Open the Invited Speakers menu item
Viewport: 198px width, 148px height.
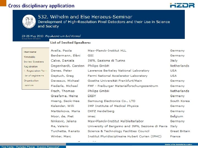tap(34, 62)
